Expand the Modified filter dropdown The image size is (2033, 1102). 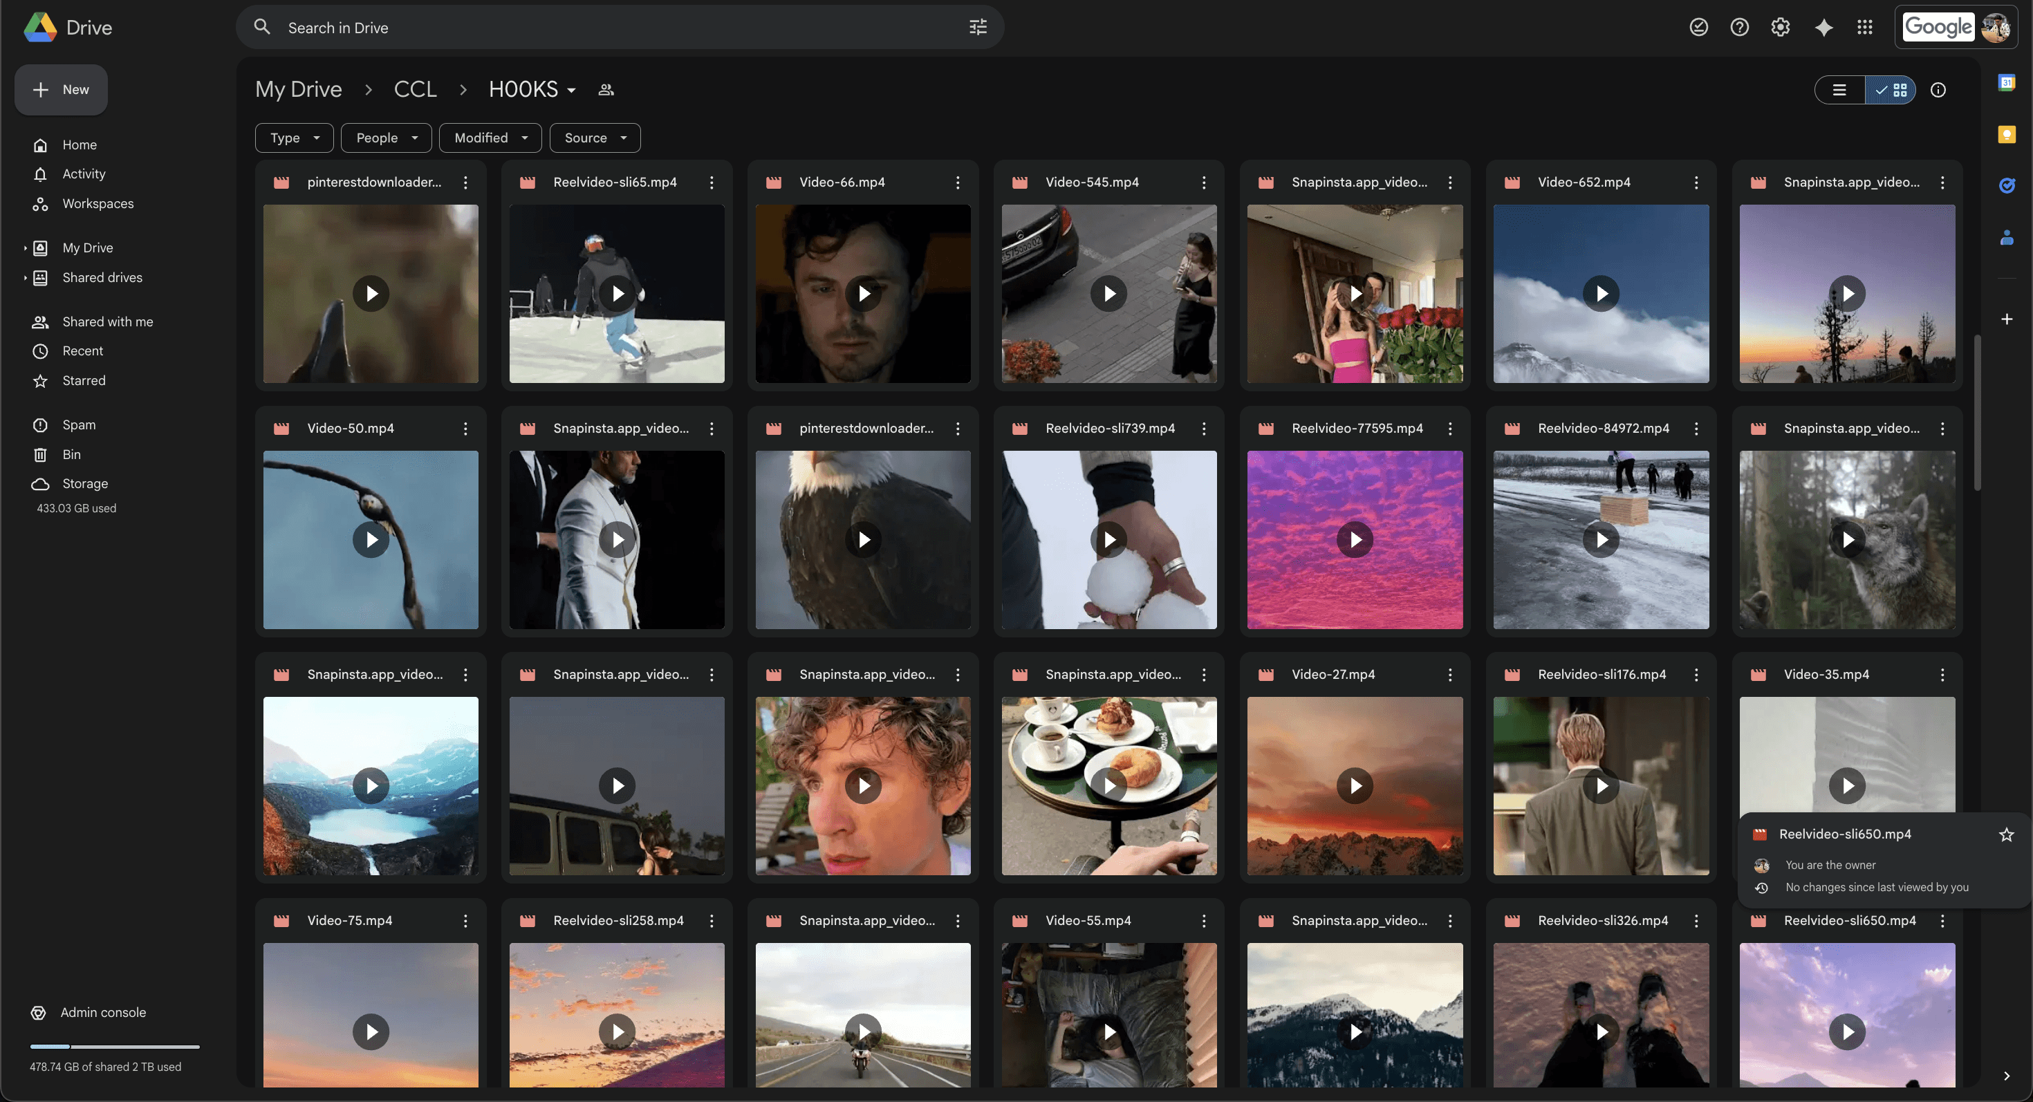coord(490,138)
